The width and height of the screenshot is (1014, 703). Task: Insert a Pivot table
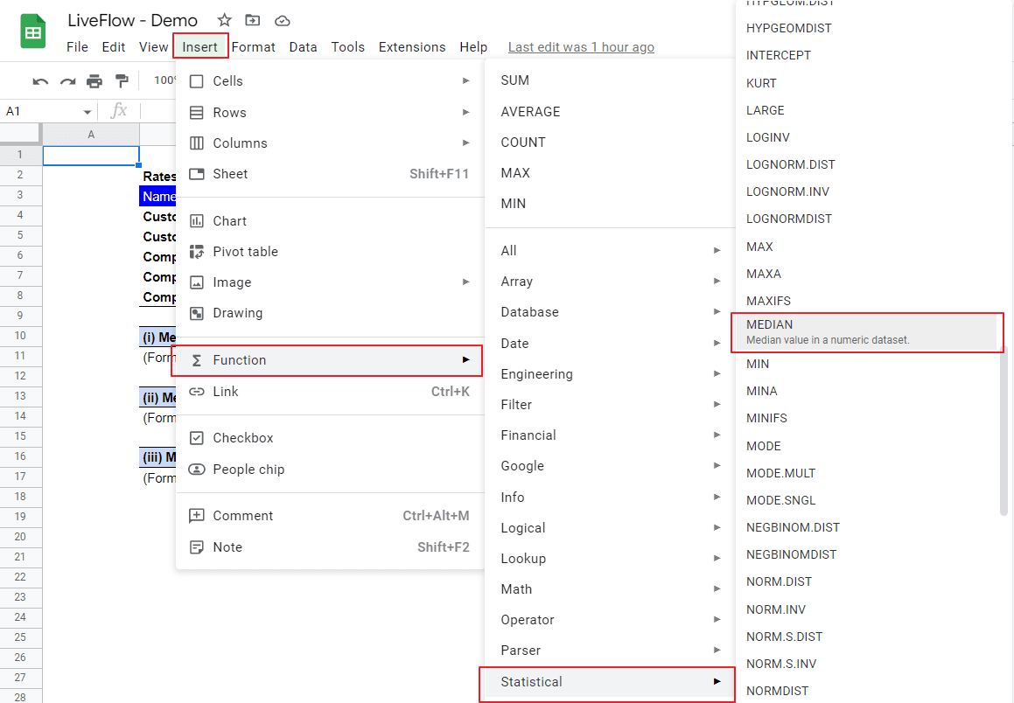330,251
